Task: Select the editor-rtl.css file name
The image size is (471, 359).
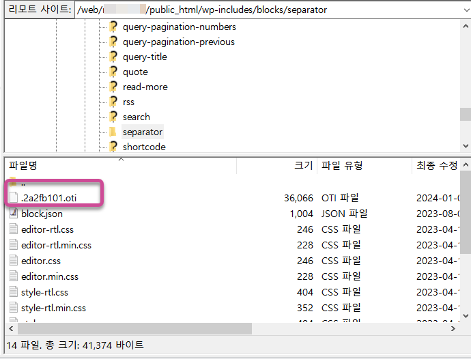Action: 47,229
